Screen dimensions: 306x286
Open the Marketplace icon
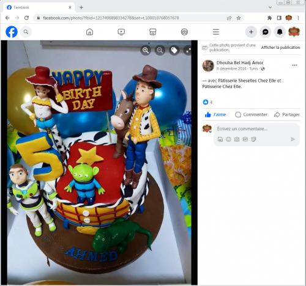coord(153,32)
